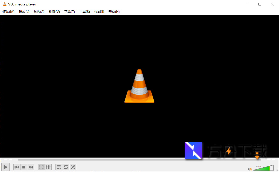Open the 视频(V) menu

pyautogui.click(x=54, y=11)
